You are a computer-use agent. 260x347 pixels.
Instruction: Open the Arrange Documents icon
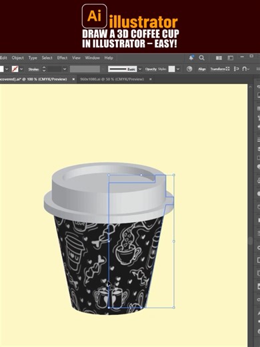[219, 58]
